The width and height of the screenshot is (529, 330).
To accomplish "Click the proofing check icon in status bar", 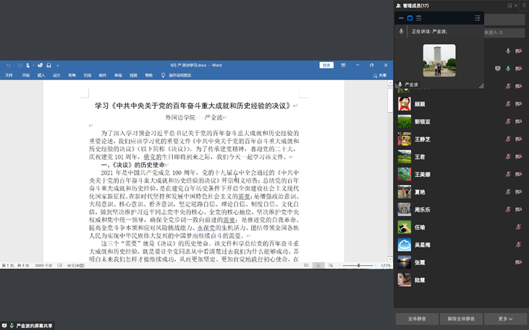I will pyautogui.click(x=60, y=266).
